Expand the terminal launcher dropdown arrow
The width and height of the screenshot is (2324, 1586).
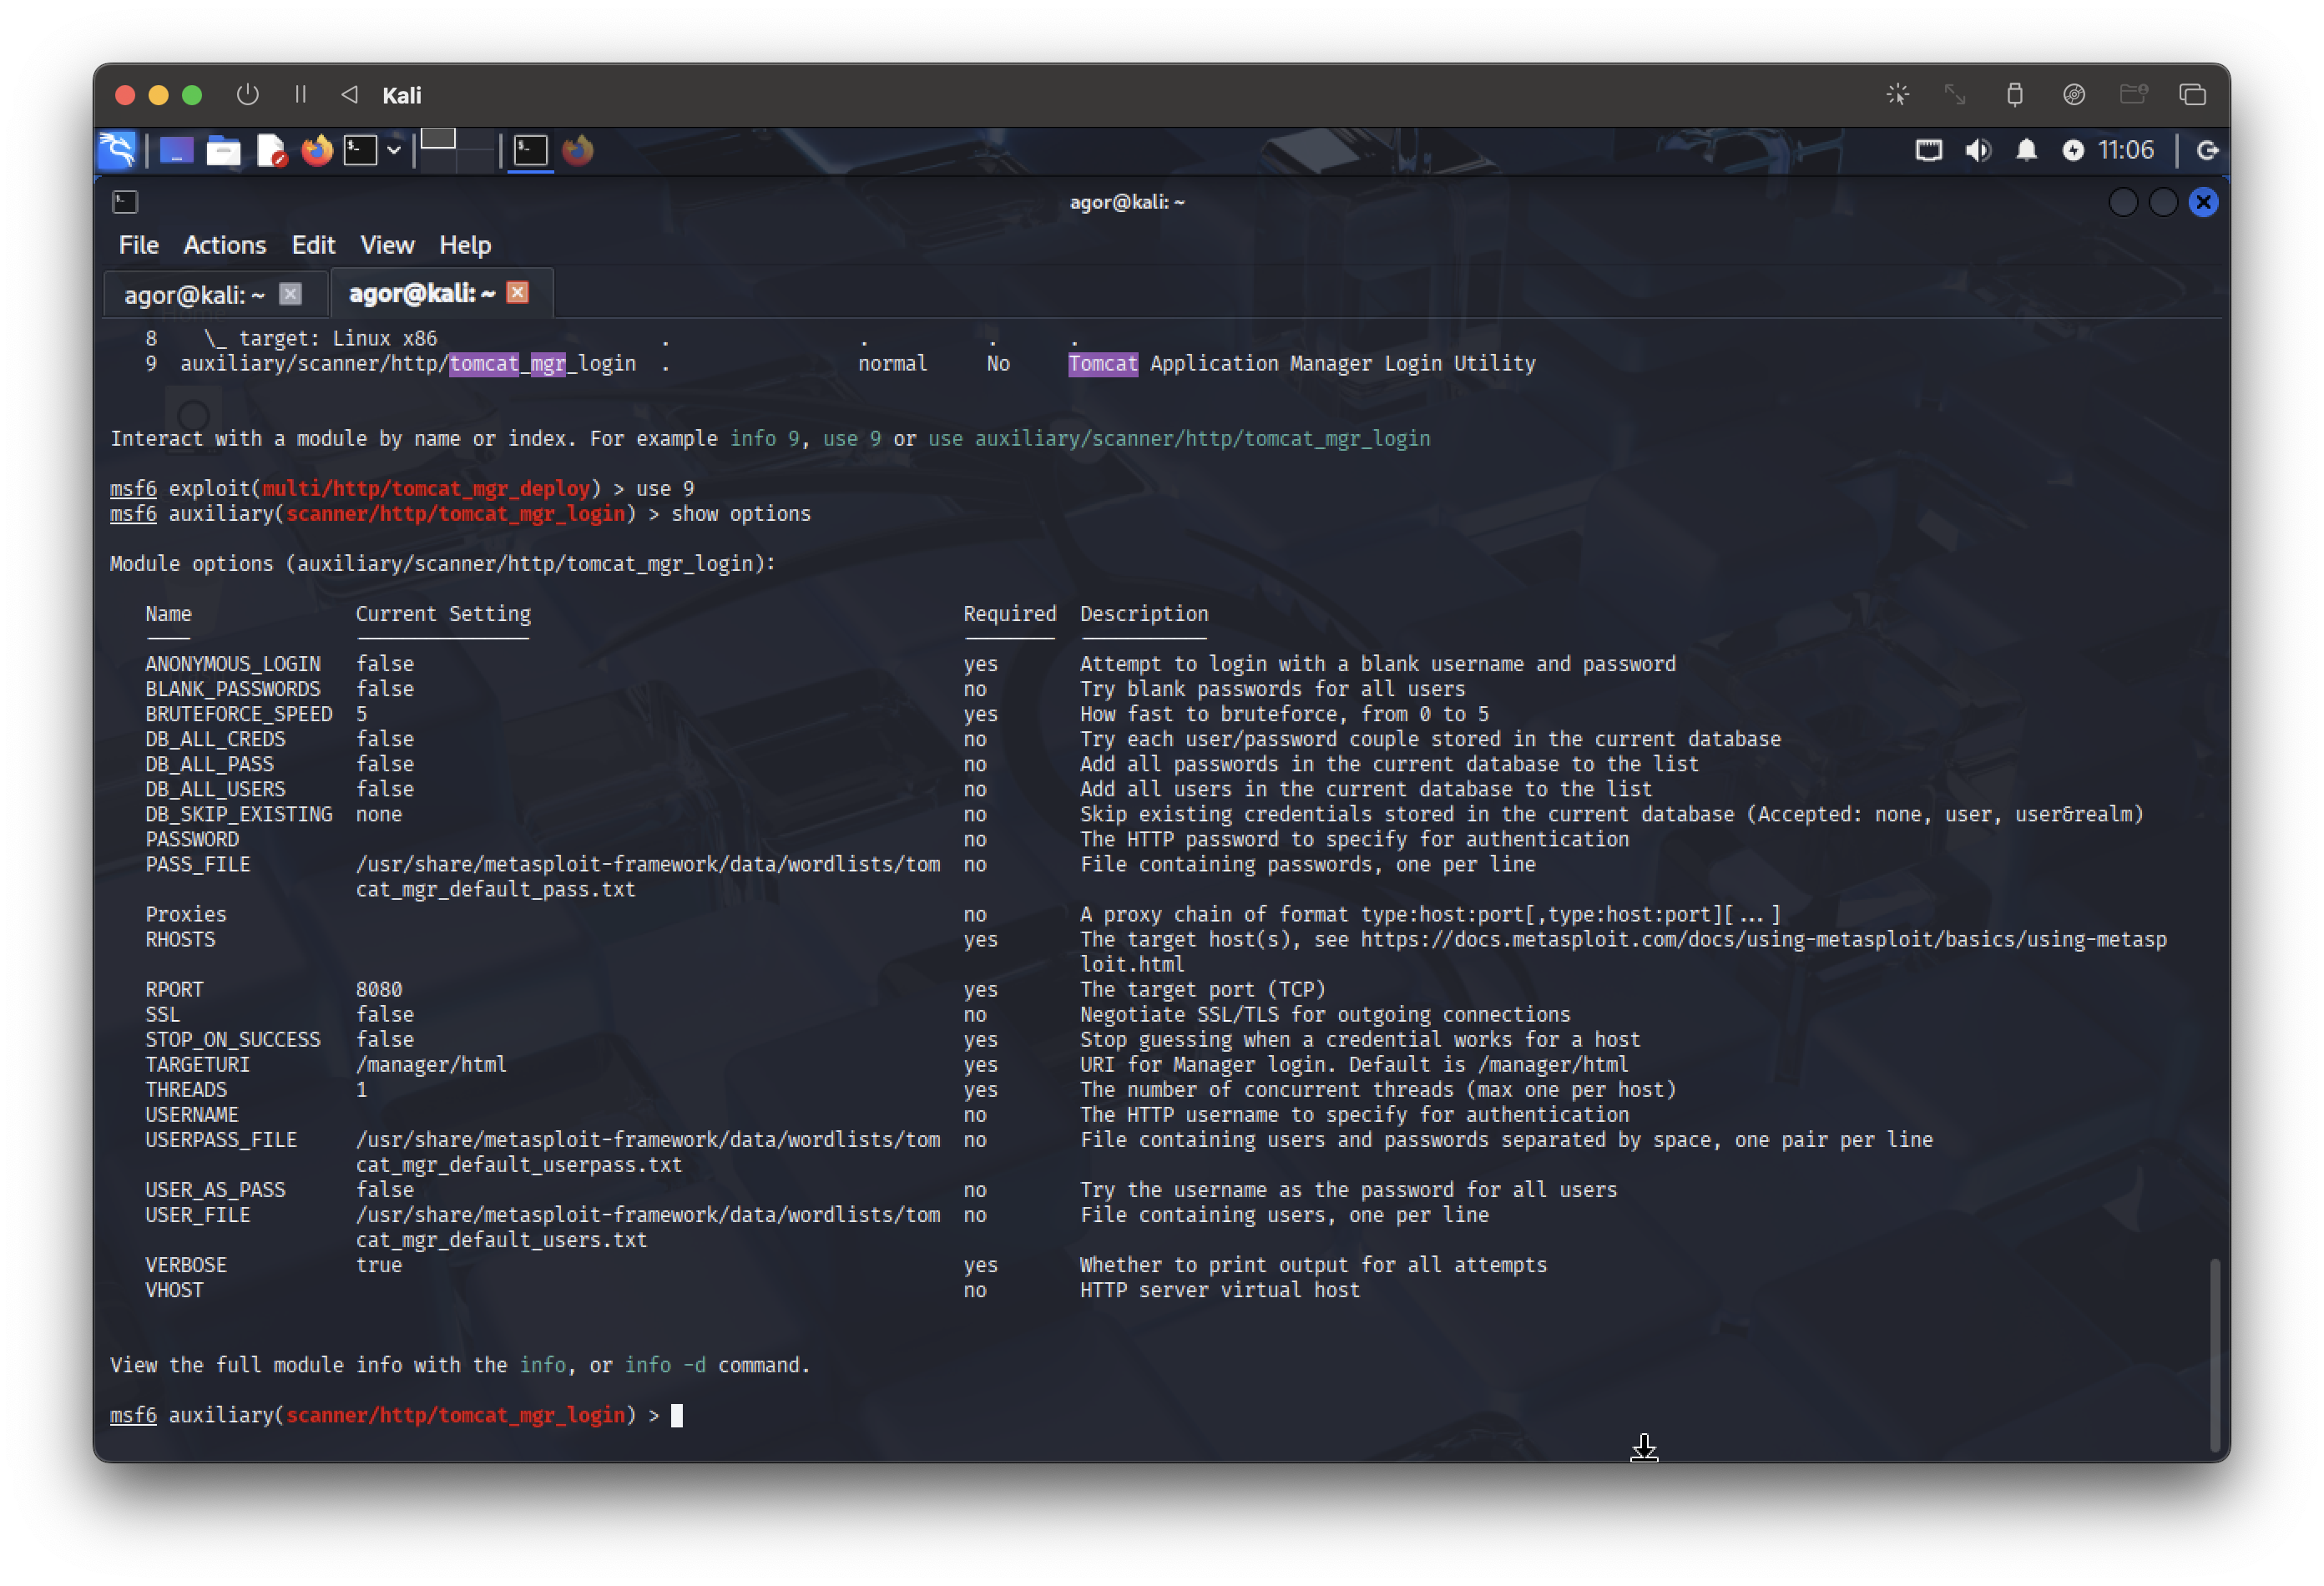tap(394, 151)
